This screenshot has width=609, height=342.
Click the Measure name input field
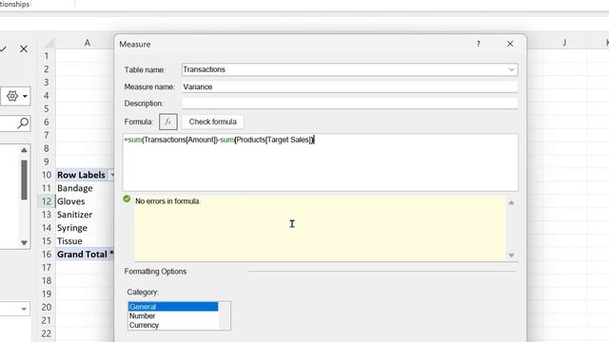point(349,86)
